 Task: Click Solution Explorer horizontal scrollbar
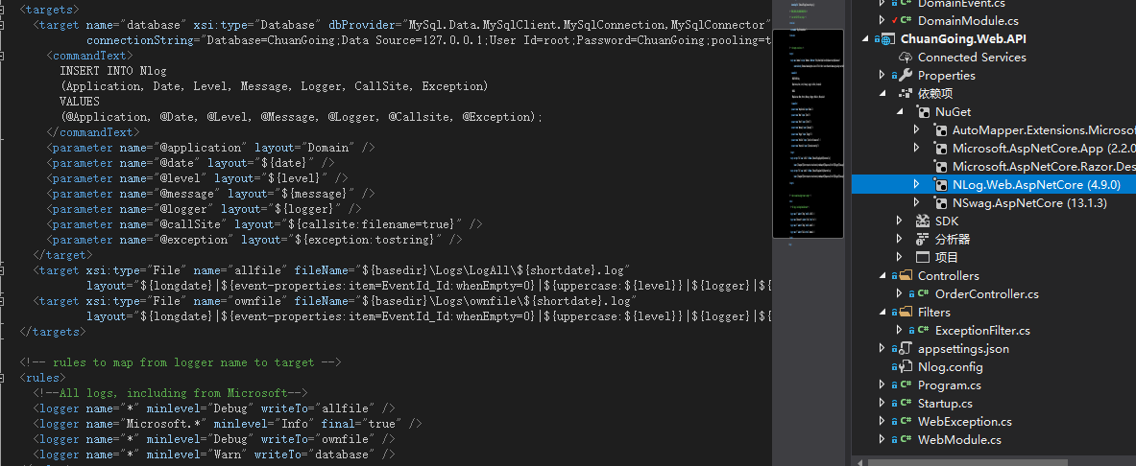point(989,460)
